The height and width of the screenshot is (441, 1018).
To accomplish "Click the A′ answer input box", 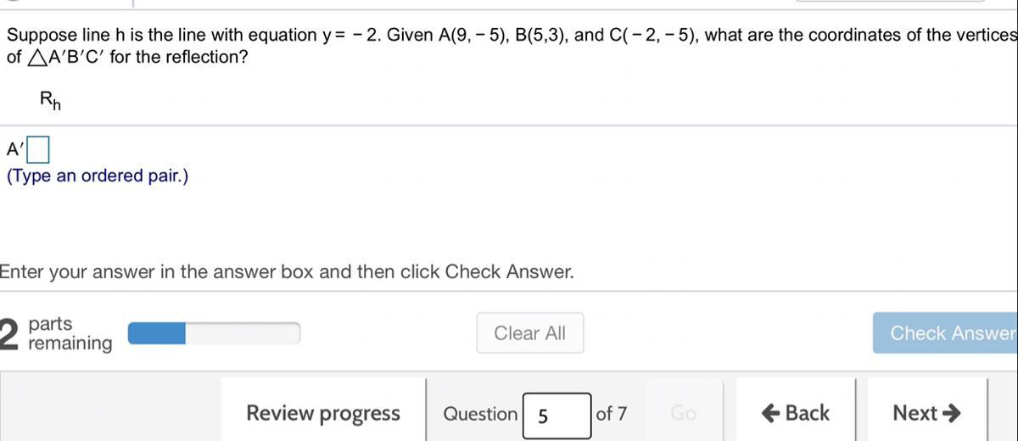I will click(38, 151).
